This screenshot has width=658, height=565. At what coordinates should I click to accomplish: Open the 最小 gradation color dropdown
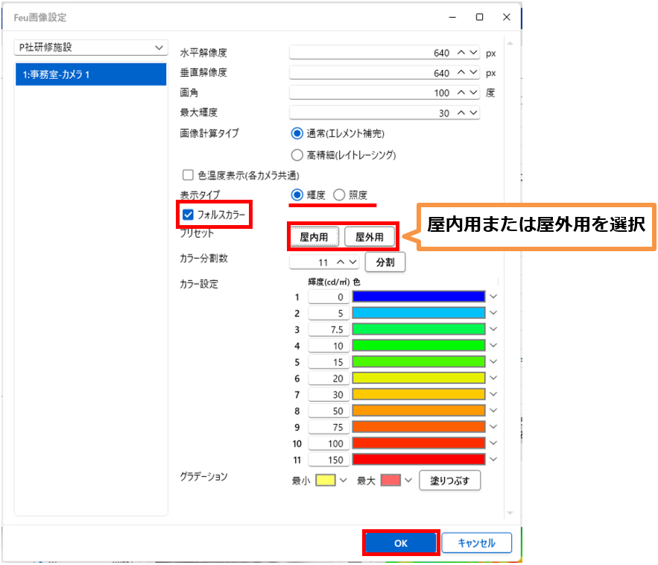(344, 481)
